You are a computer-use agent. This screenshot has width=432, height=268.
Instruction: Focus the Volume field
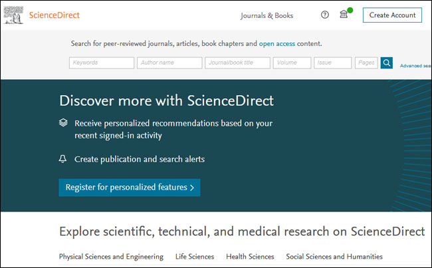(292, 63)
